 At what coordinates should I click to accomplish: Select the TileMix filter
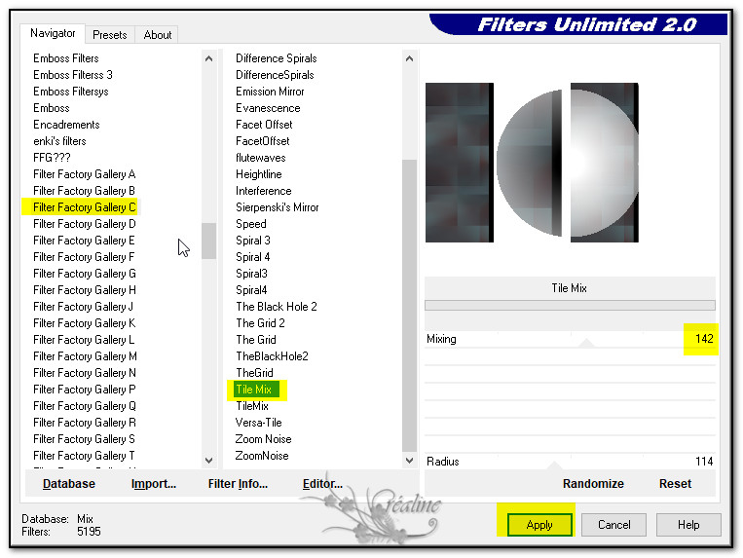tap(252, 406)
